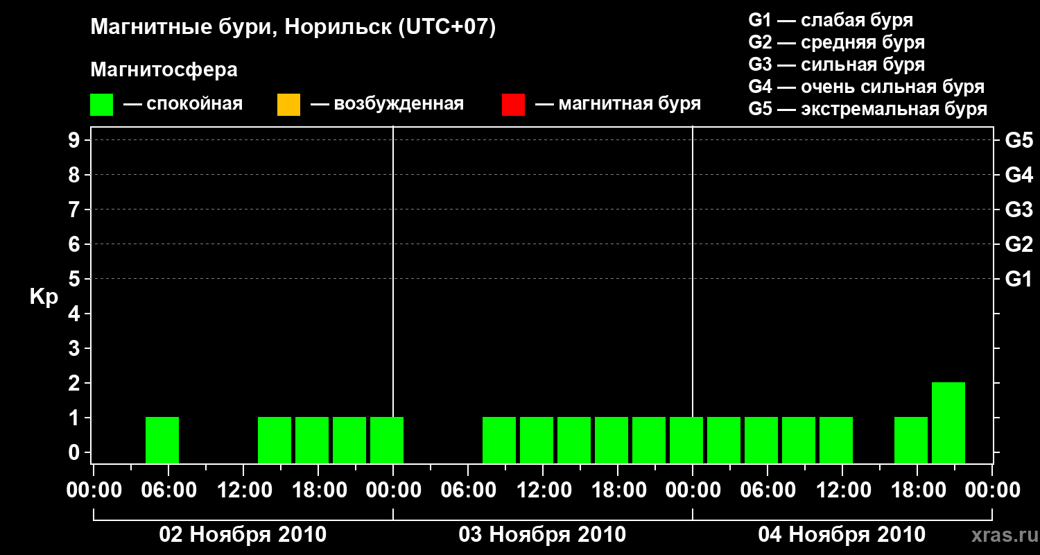Click the '12:00' time label under 02 Ноября
This screenshot has height=555, width=1040.
[x=243, y=490]
